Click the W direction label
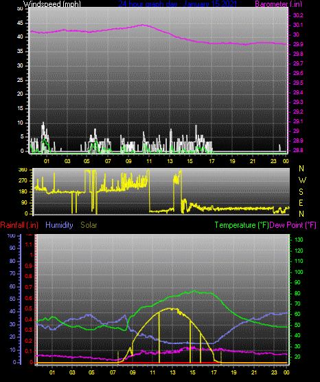Image resolution: width=320 pixels, height=382 pixels. (x=302, y=180)
